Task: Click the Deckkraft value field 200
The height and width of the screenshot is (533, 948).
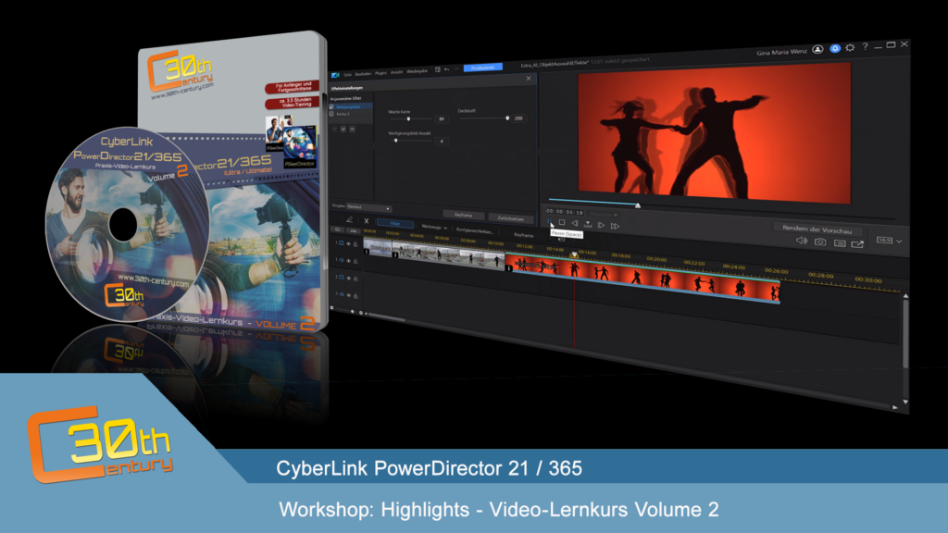Action: tap(518, 118)
